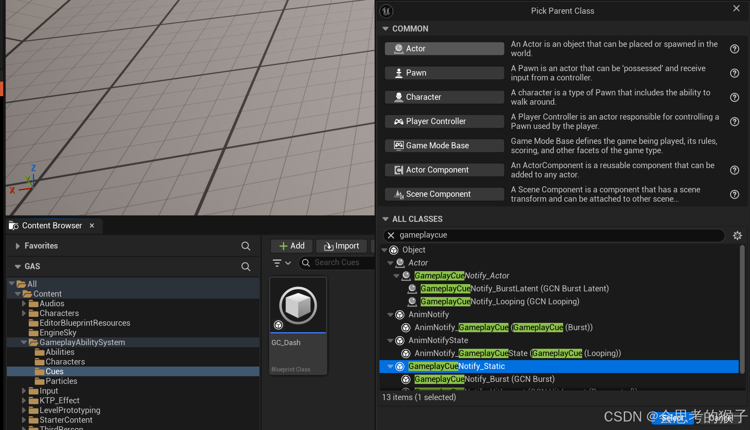Screen dimensions: 750x430
Task: Select Characters folder under Content
Action: point(59,313)
